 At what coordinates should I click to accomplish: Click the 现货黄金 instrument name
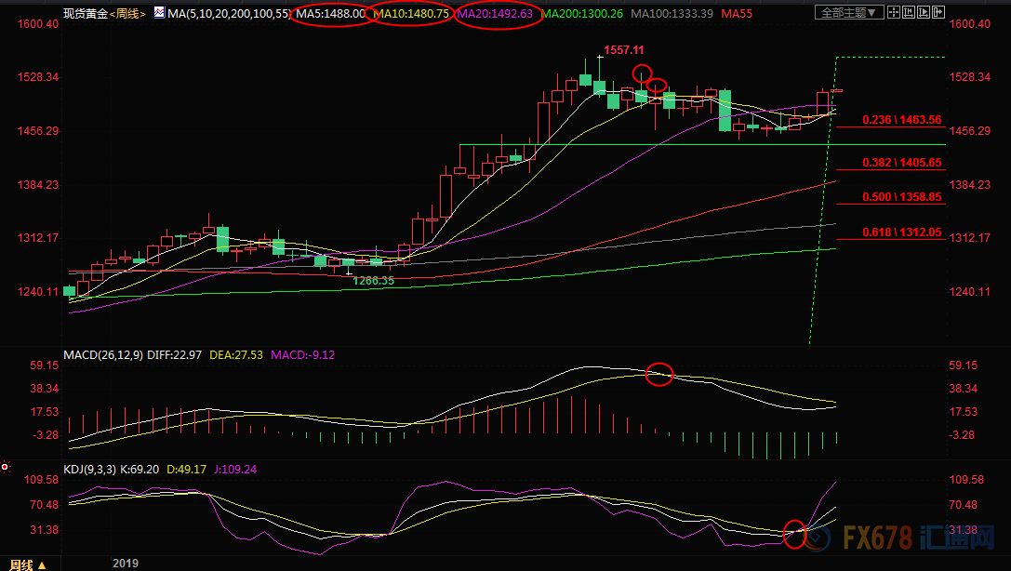(x=84, y=14)
